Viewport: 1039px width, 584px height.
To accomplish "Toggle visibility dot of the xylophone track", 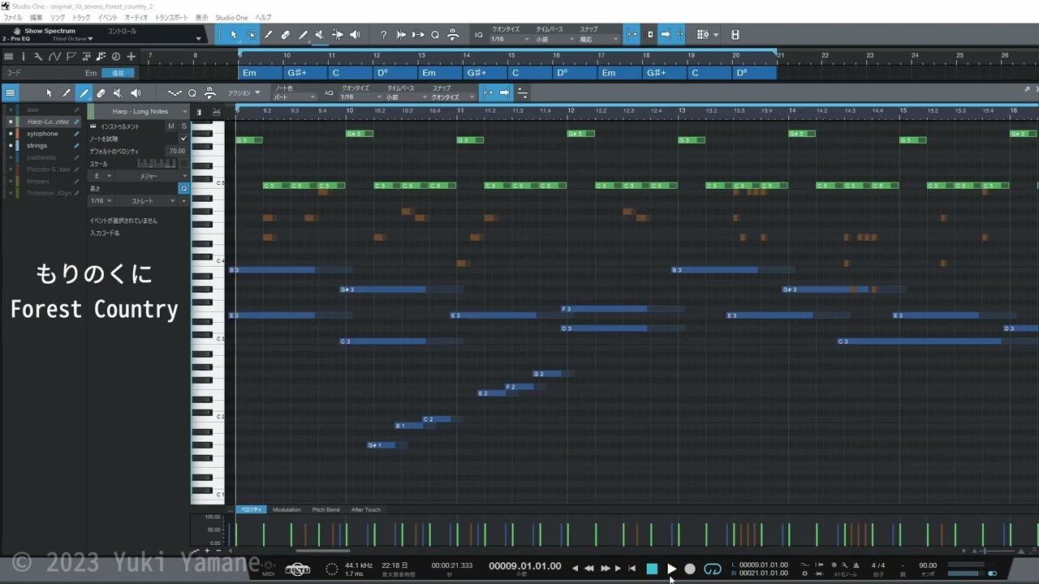I will [x=11, y=134].
